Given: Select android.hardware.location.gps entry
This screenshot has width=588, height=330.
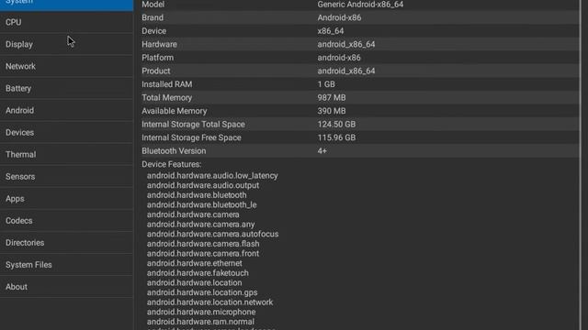Looking at the screenshot, I should pos(202,292).
